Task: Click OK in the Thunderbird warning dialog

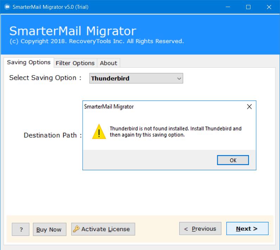Action: coord(233,160)
